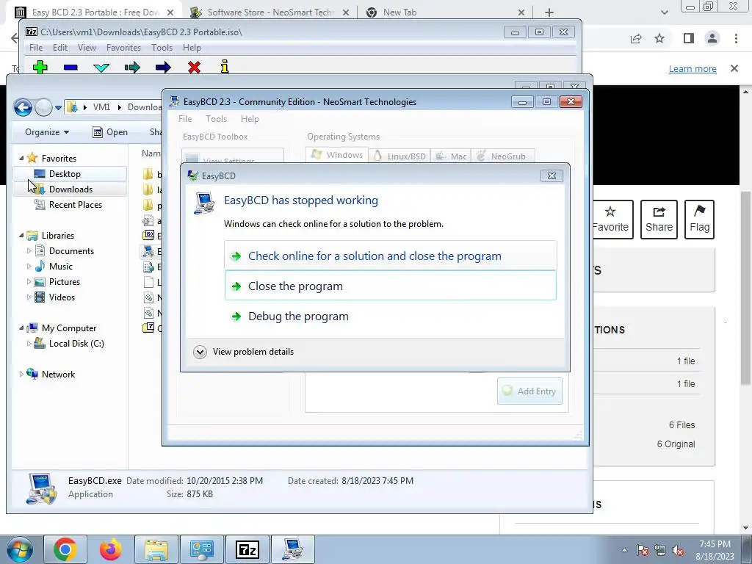
Task: Click 7-Zip red X Delete icon
Action: pyautogui.click(x=194, y=67)
